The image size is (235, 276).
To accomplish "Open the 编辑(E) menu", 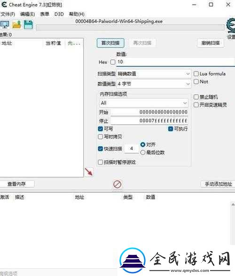I will tap(27, 14).
